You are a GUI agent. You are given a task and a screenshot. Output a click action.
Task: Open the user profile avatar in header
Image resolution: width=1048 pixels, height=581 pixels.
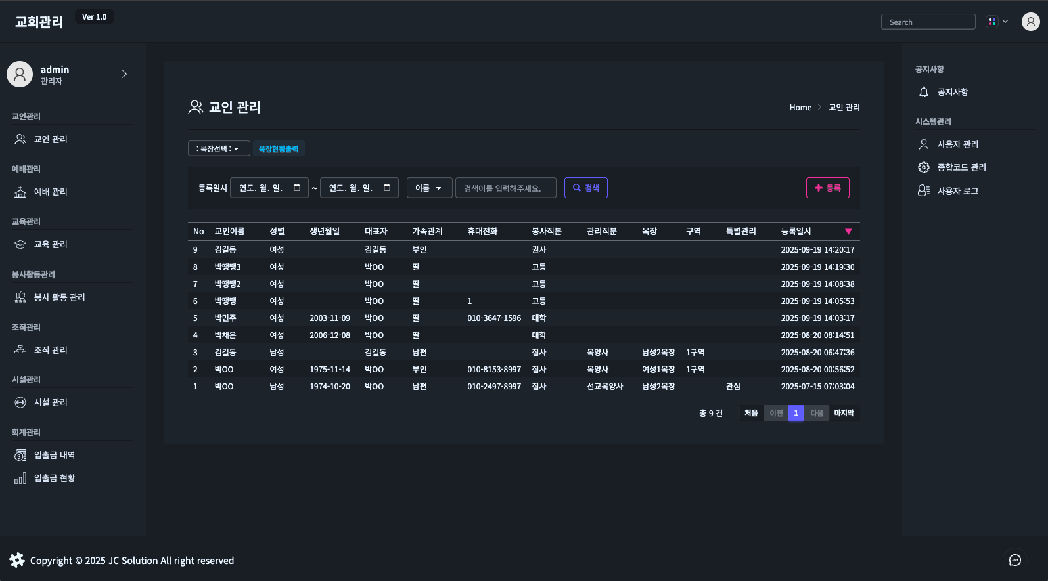pyautogui.click(x=1030, y=22)
